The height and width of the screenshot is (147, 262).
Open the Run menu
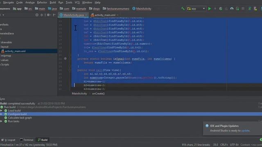tap(61, 2)
